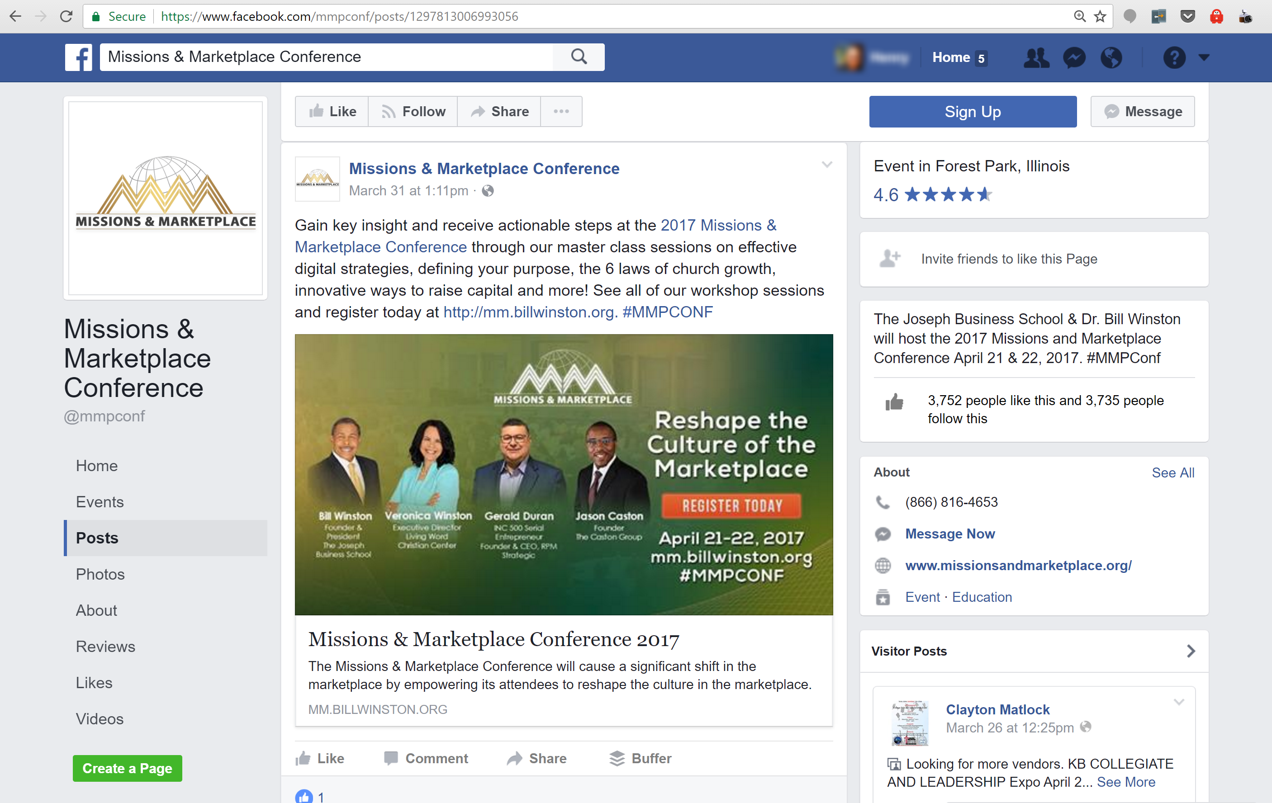The width and height of the screenshot is (1272, 803).
Task: Like the post with thumbs-up
Action: point(320,758)
